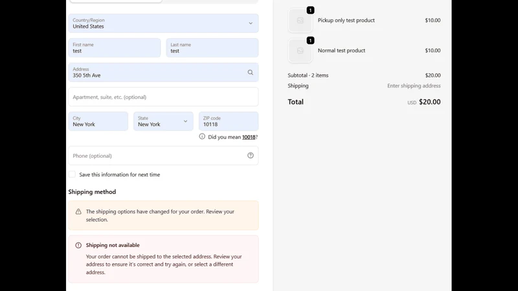Focus the First name field
This screenshot has width=518, height=291.
pos(115,48)
